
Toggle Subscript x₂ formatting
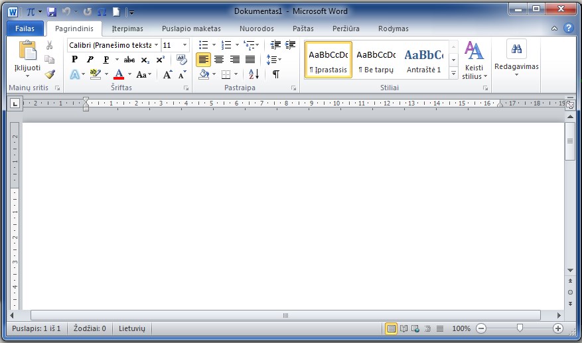(145, 60)
